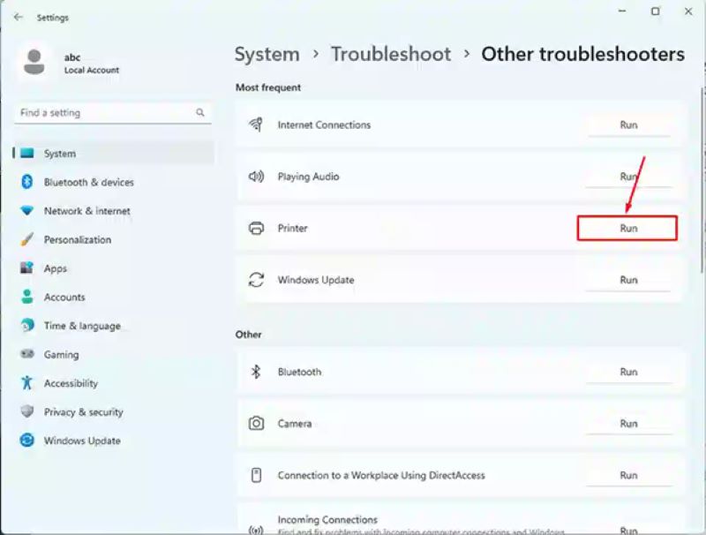Select Gaming in the sidebar

(x=61, y=354)
